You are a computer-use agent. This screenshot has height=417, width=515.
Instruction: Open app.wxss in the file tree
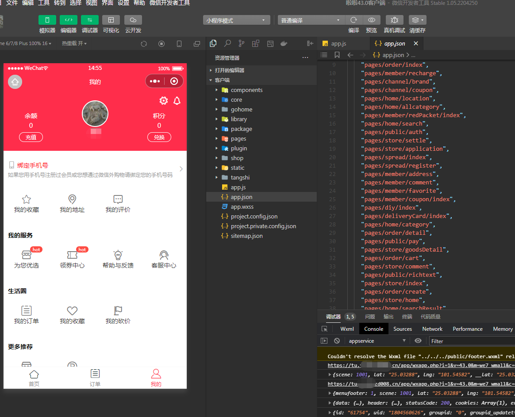click(x=261, y=207)
